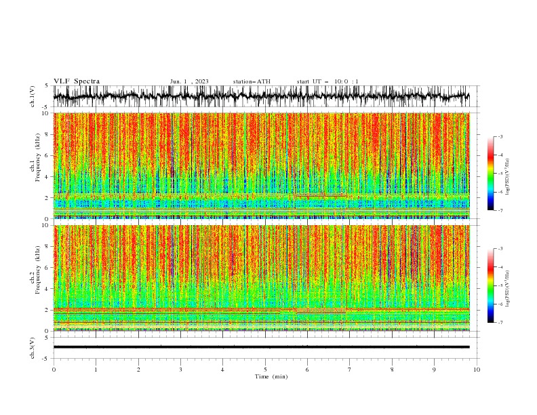The width and height of the screenshot is (537, 415).
Task: Click the "ch.1(V)" axis label
Action: (33, 96)
